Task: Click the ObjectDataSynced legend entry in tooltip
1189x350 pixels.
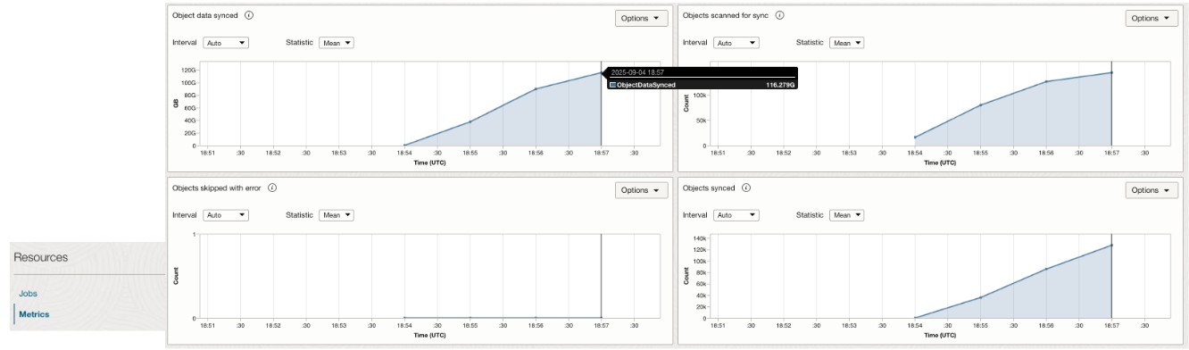Action: tap(642, 85)
